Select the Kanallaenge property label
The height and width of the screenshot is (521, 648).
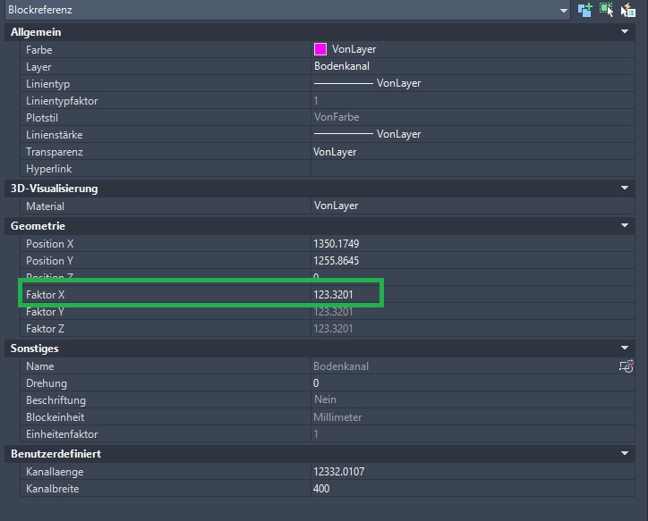55,472
